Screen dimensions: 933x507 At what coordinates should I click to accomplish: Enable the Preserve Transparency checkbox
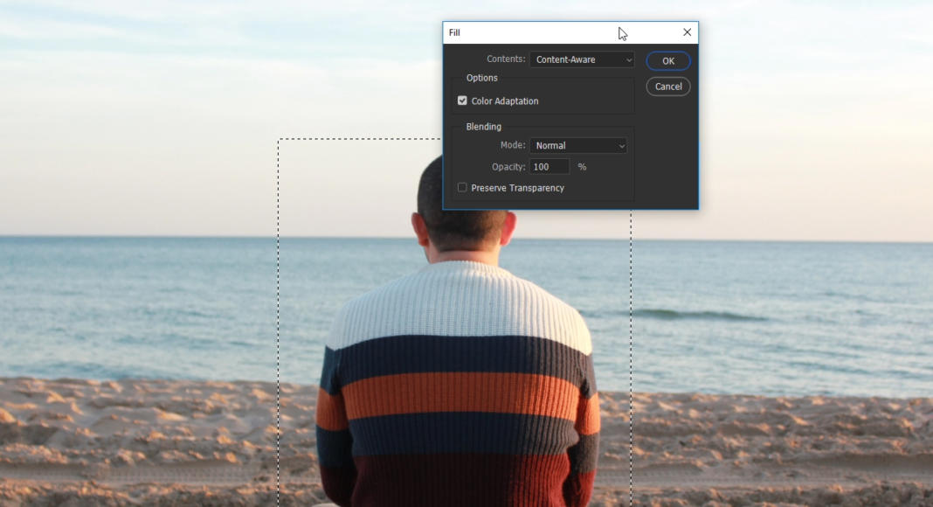pos(462,187)
